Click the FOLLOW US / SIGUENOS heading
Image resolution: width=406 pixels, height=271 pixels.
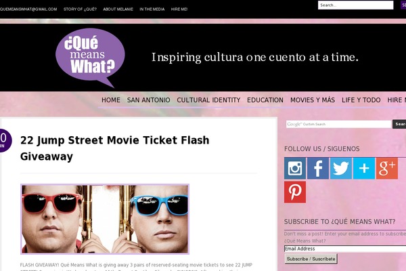coord(322,149)
